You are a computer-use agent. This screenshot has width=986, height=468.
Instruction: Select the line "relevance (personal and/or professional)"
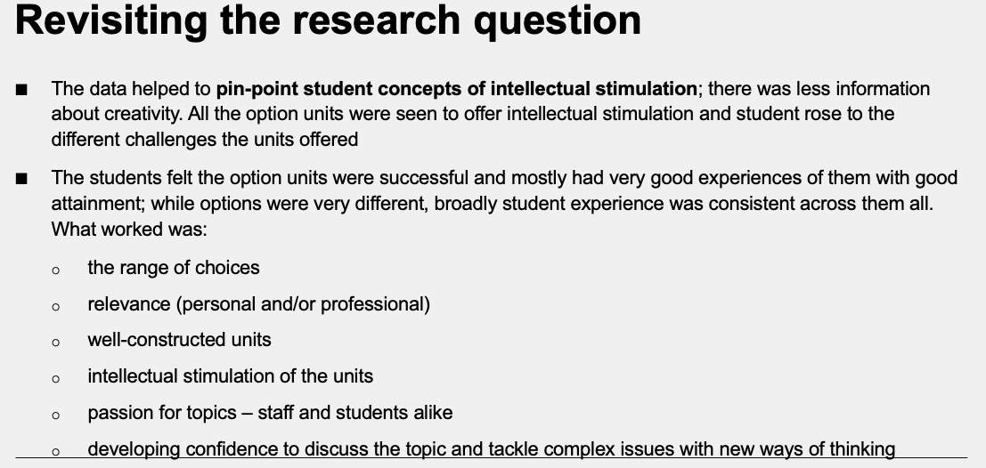pos(258,304)
